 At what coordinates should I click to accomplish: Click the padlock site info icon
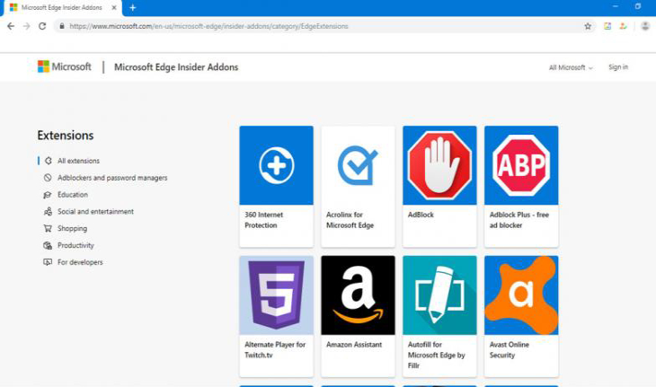point(62,26)
